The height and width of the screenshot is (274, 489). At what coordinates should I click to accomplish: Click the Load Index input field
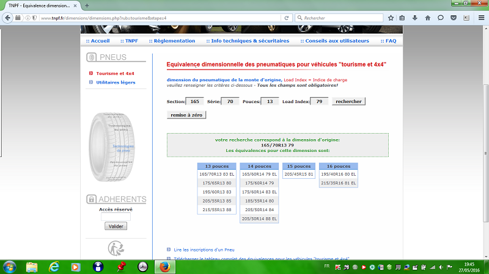(x=318, y=101)
